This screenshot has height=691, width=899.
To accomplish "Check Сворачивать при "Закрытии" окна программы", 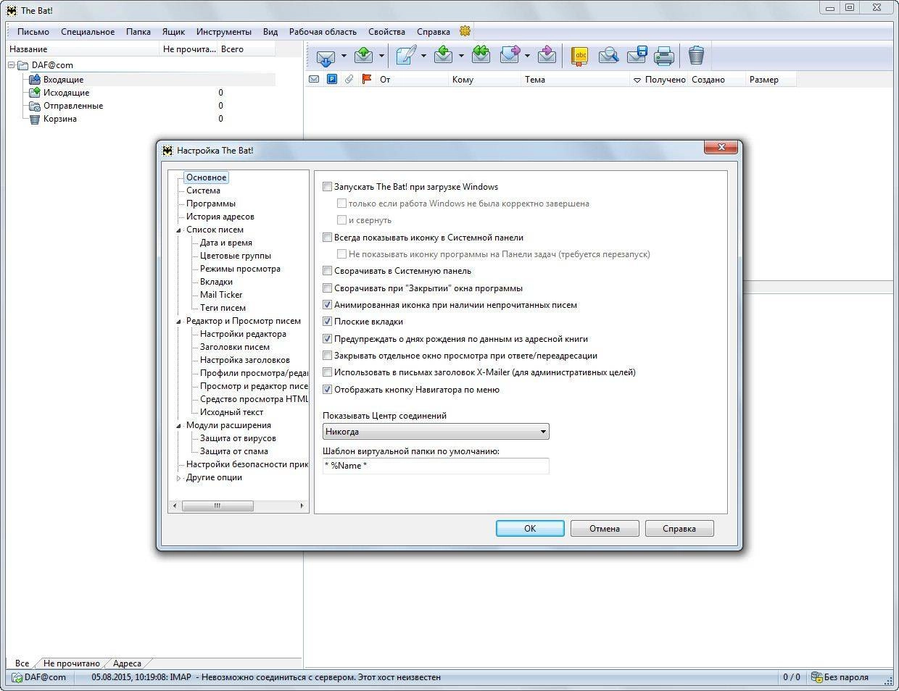I will (x=328, y=288).
